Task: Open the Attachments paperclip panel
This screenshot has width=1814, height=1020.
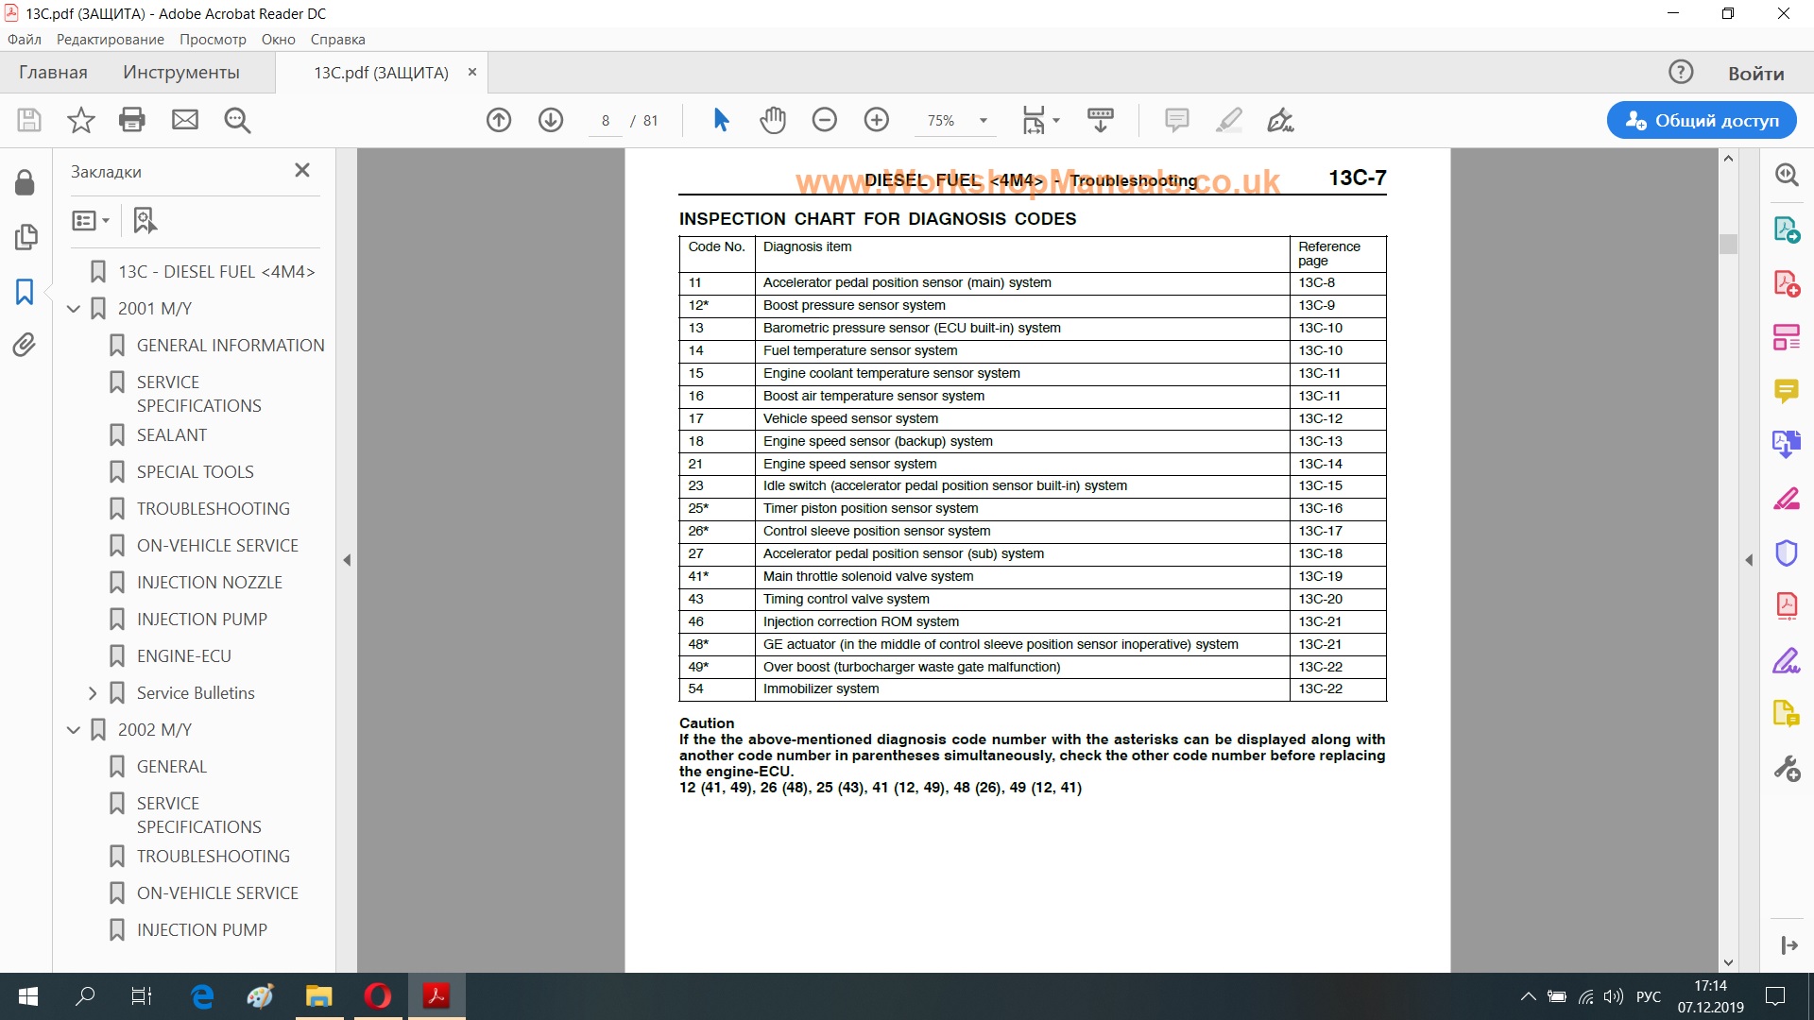Action: point(25,345)
